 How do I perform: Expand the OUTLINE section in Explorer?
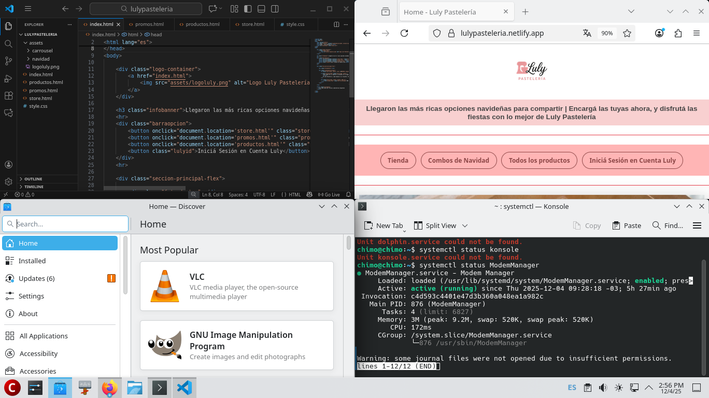tap(33, 179)
